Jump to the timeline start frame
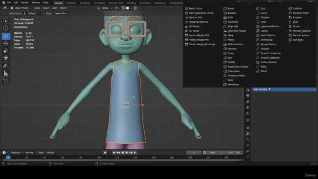 coord(114,153)
